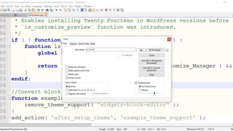The image size is (233, 131).
Task: Select On losing focus transparency radio
Action: (x=140, y=87)
